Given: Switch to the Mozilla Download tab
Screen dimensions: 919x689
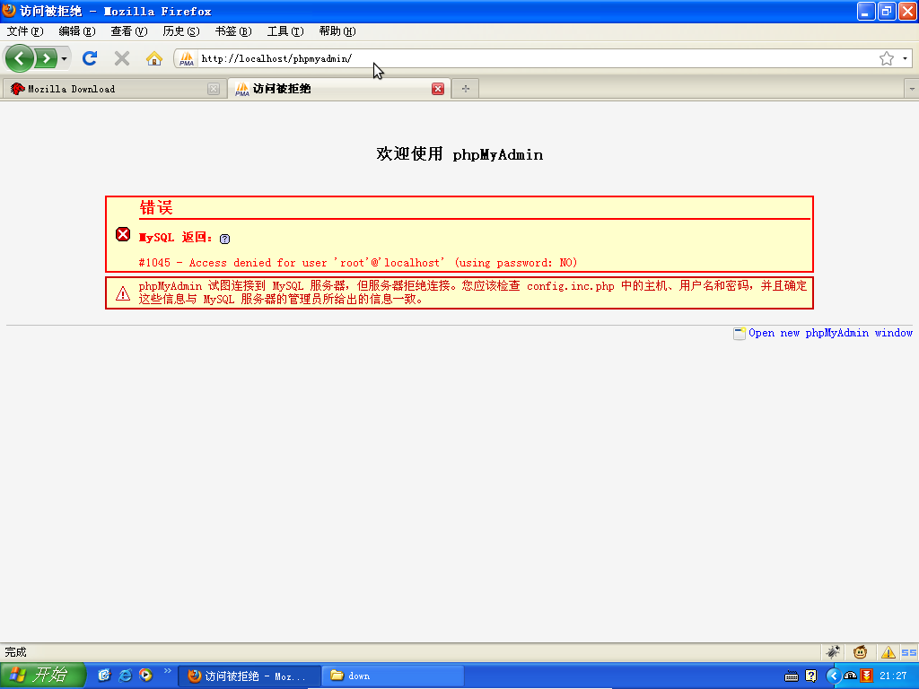Looking at the screenshot, I should [114, 89].
